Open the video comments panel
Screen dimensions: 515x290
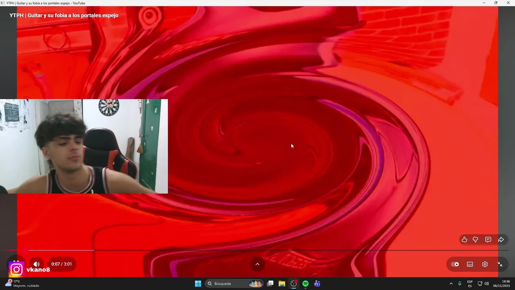point(488,240)
